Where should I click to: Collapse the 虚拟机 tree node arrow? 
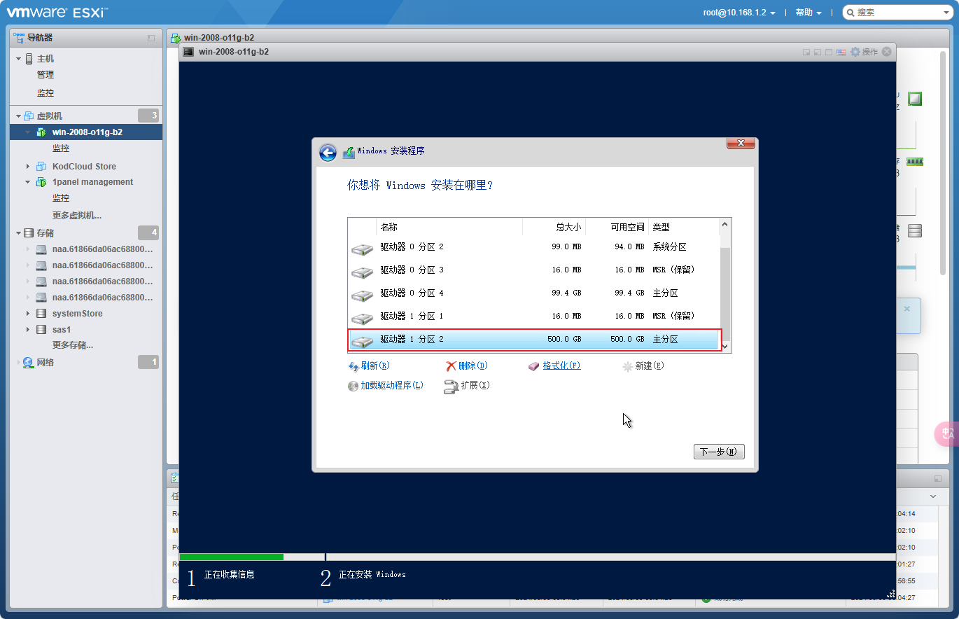click(x=19, y=116)
